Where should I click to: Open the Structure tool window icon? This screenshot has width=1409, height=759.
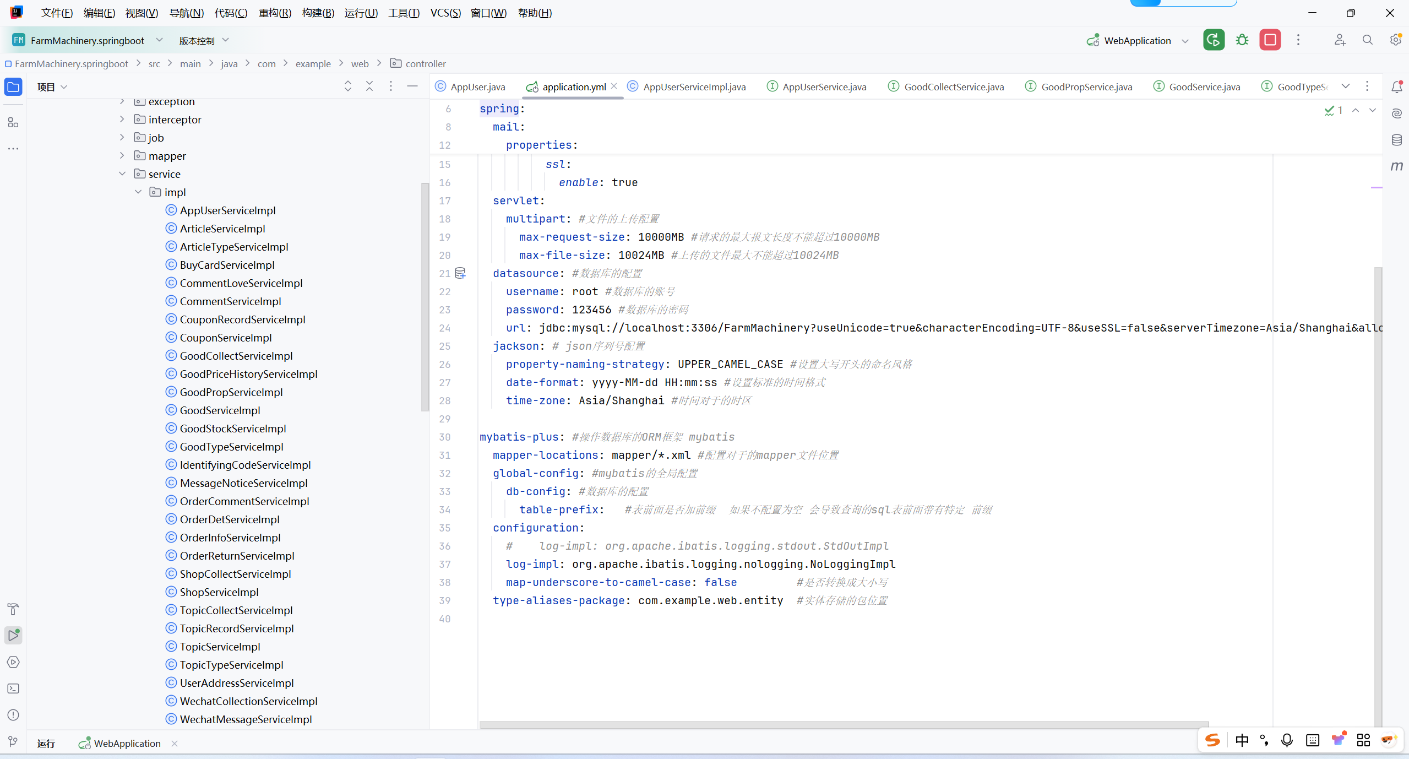[13, 122]
